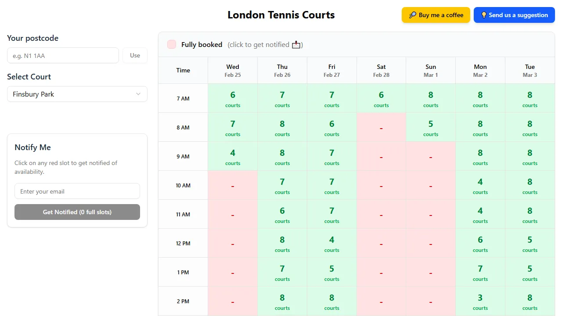Click the Use button beside the postcode field

click(135, 55)
